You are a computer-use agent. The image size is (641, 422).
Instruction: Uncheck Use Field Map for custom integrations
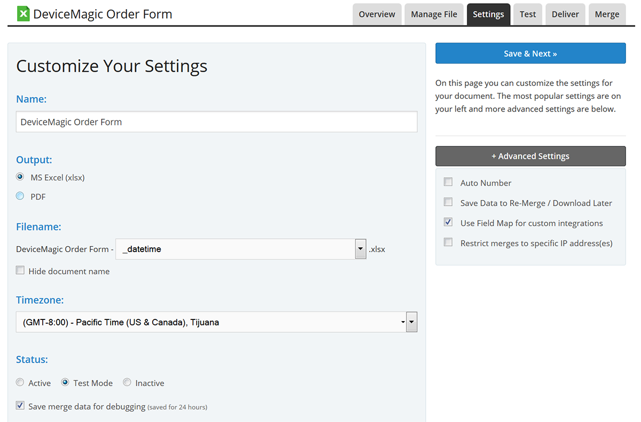(448, 222)
